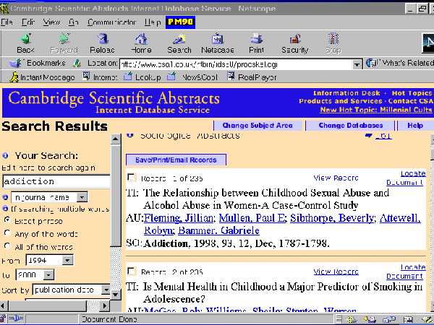Image resolution: width=434 pixels, height=325 pixels.
Task: Click the PM90 badge in the menu bar
Action: 180,22
